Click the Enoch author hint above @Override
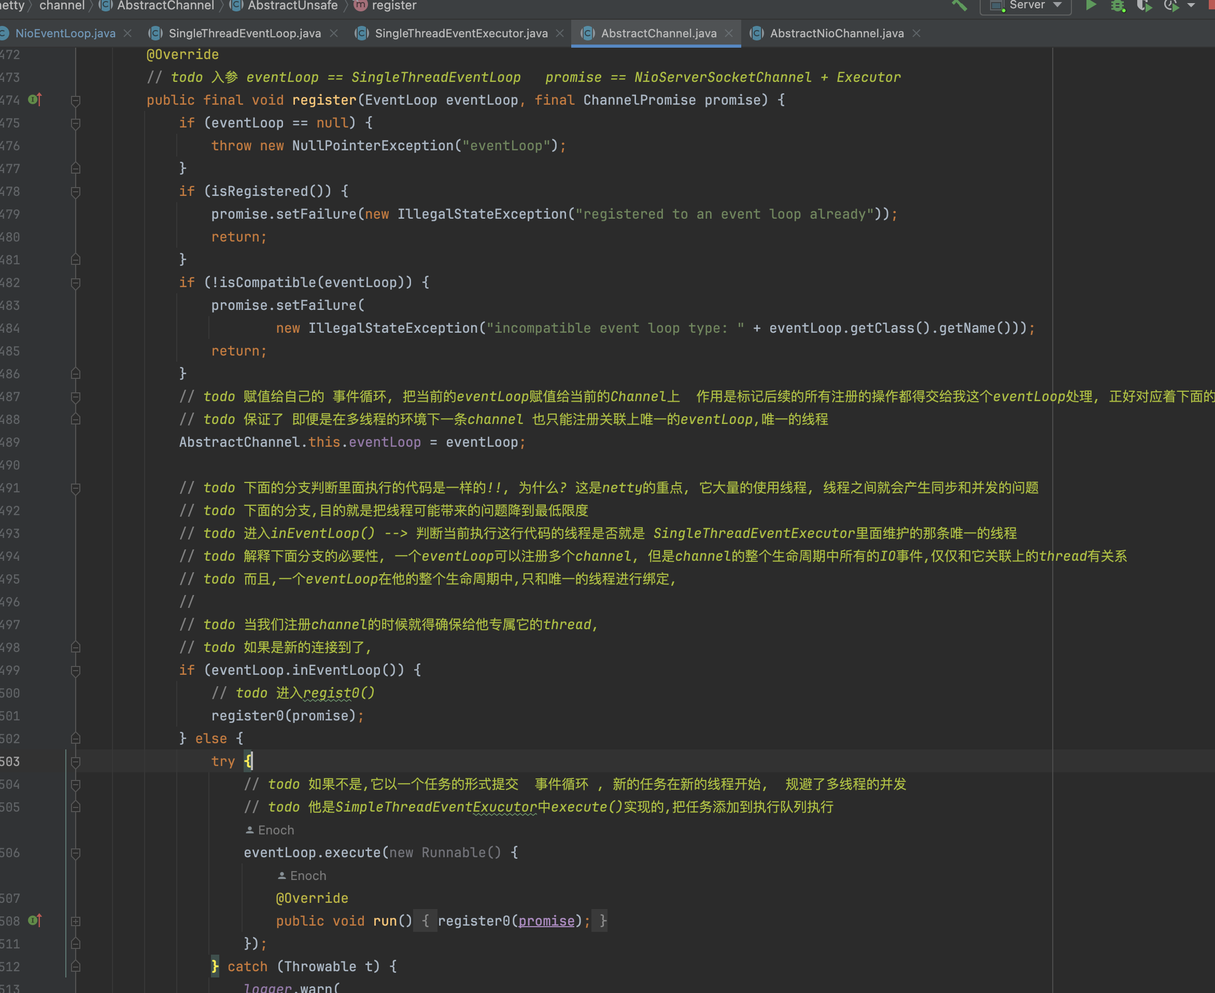Image resolution: width=1215 pixels, height=993 pixels. (x=302, y=876)
